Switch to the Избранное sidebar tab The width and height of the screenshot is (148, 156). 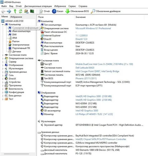16,17
